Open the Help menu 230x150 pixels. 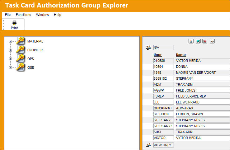[x=57, y=15]
